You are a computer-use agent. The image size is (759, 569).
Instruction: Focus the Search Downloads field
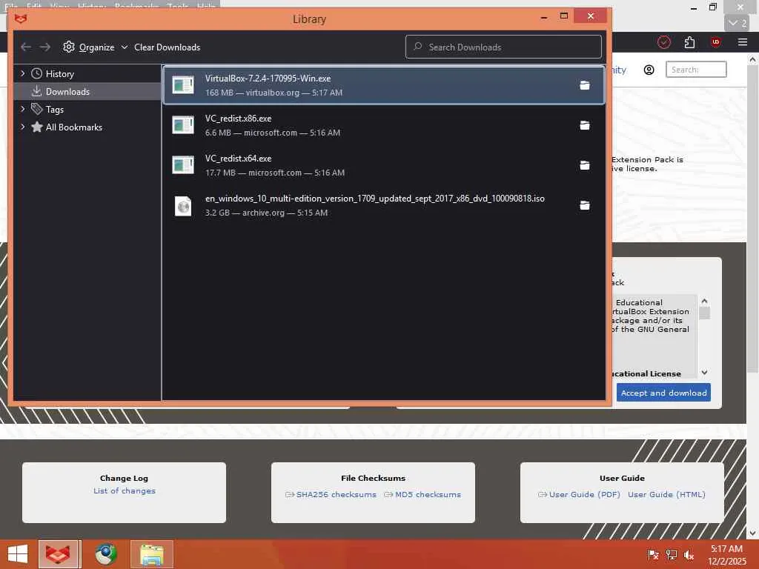(503, 47)
